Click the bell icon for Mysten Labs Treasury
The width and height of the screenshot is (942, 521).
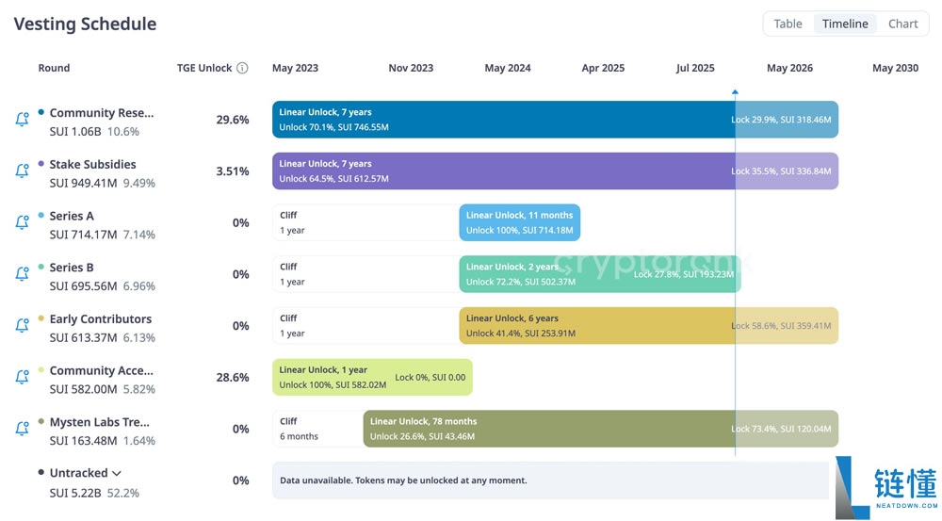(22, 429)
